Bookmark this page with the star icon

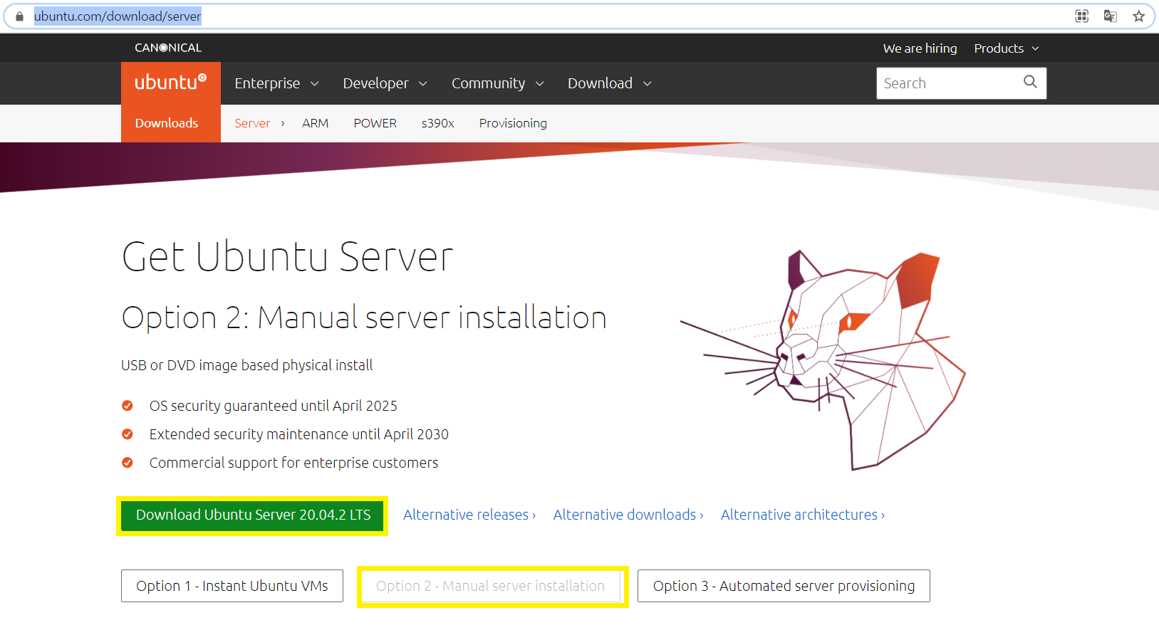(1138, 16)
